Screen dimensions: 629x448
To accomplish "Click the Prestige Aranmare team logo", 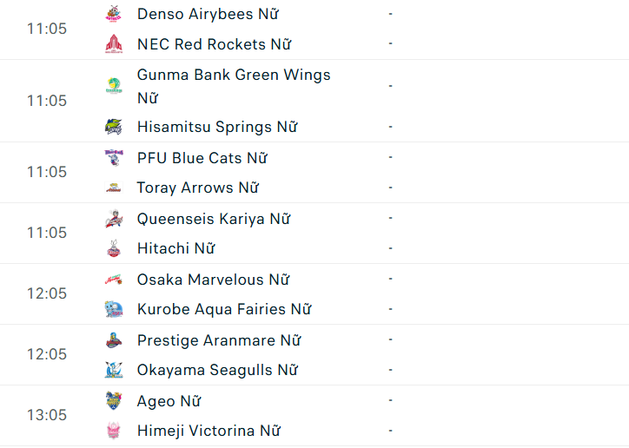I will tap(114, 340).
